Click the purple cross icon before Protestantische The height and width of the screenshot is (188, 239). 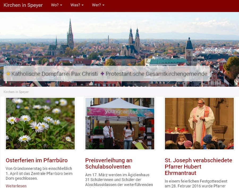pyautogui.click(x=103, y=74)
